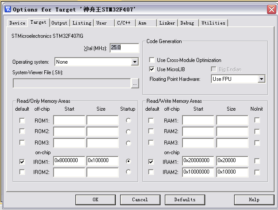Image resolution: width=278 pixels, height=210 pixels.
Task: Enable NoInit for RAM2
Action: [257, 131]
